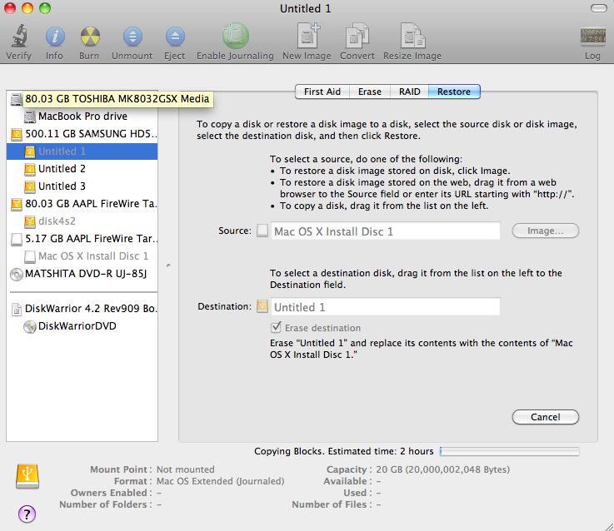Click the Source field disk icon

click(262, 231)
